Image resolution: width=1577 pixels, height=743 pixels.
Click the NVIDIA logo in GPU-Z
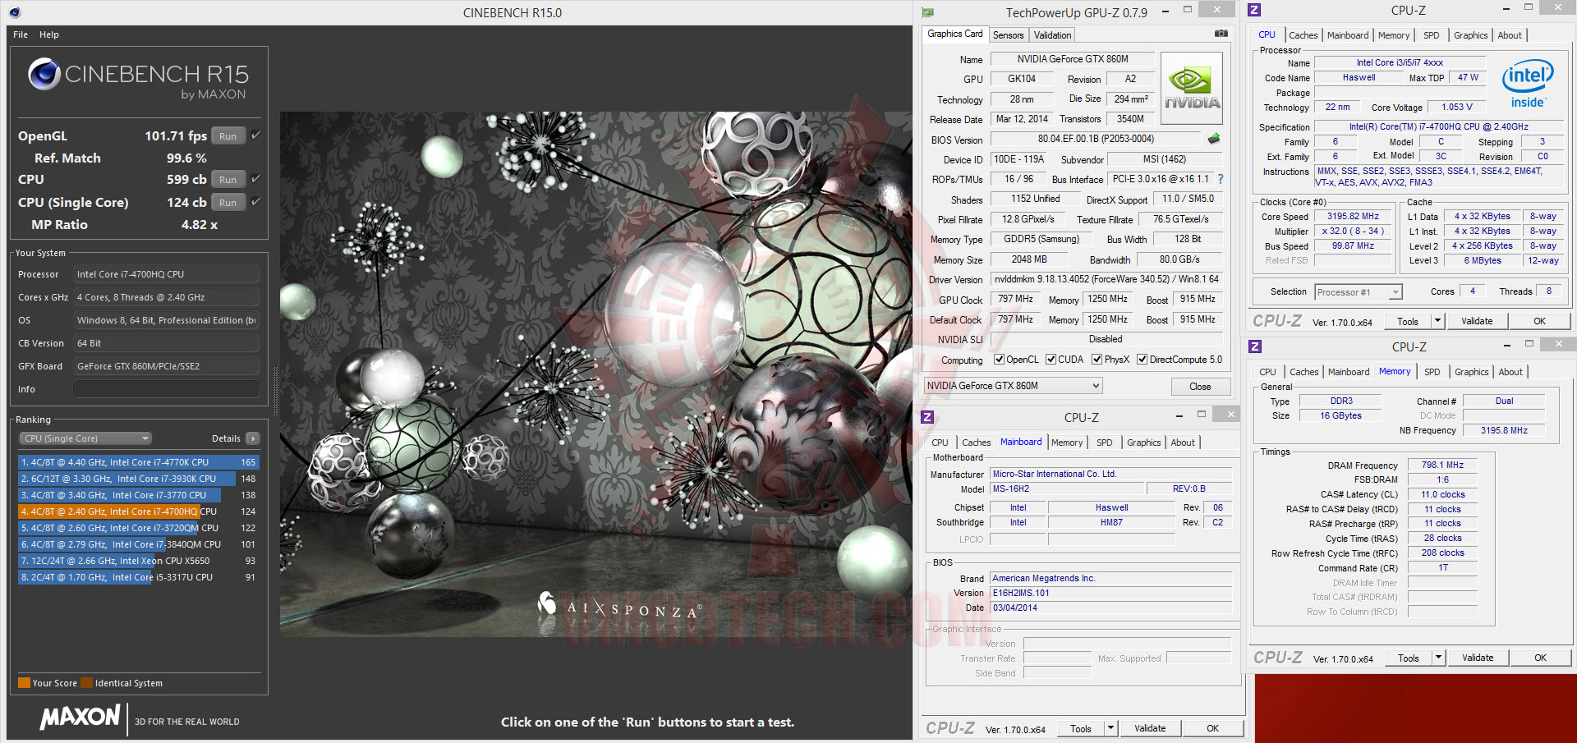point(1192,88)
